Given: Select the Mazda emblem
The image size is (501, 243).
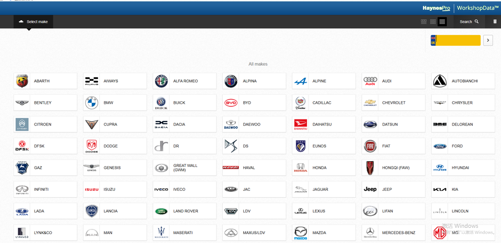Looking at the screenshot, I should tap(301, 233).
